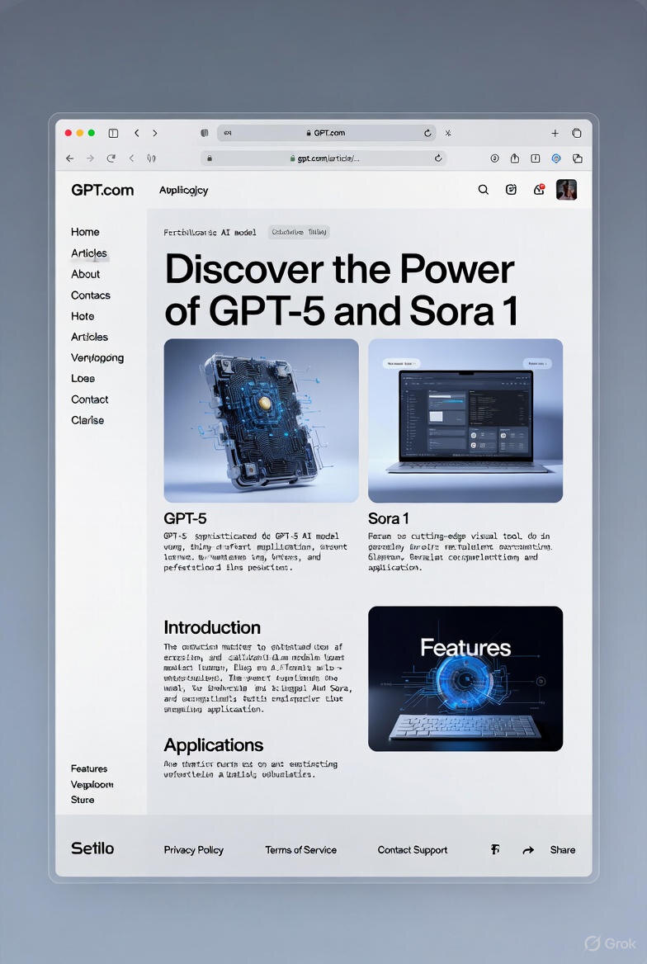Reload page via icon in gpt.com/article bar

tap(438, 158)
